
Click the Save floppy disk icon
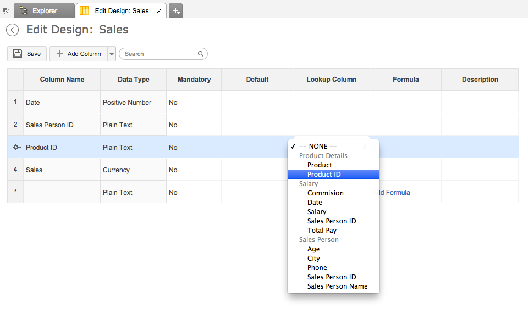click(18, 54)
